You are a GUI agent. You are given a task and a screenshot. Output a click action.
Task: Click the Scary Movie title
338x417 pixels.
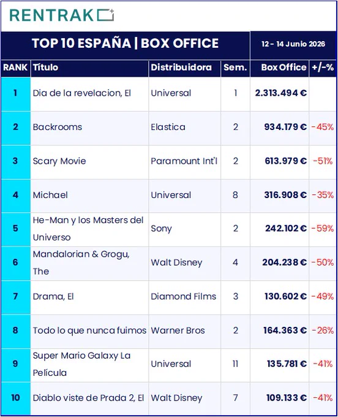point(59,161)
